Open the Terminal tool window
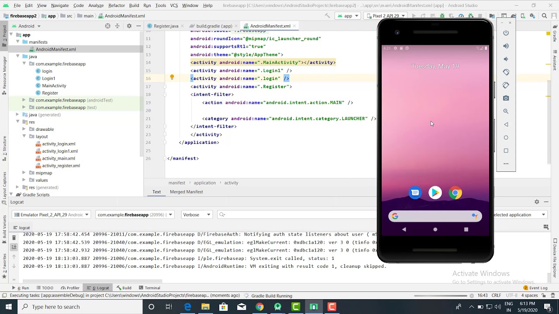Screen dimensions: 559x314 coord(149,288)
